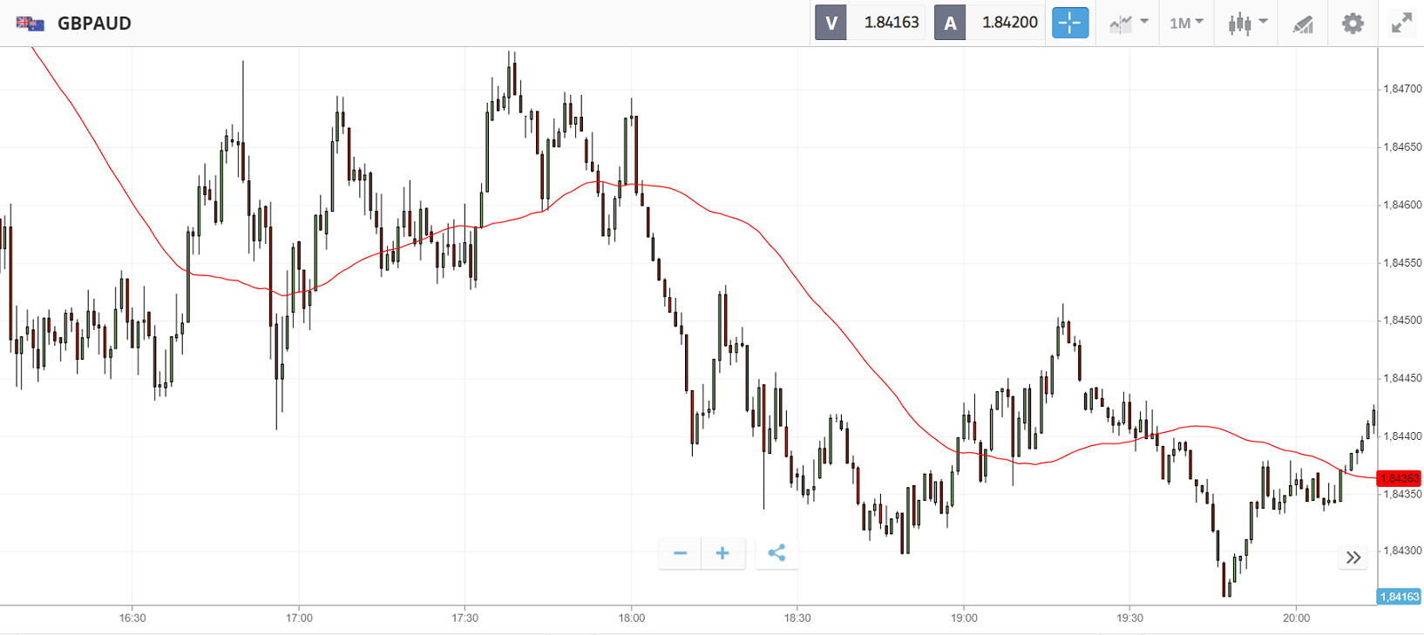Click the 19:30 time axis label
Screen dimensions: 1424x635
1130,618
